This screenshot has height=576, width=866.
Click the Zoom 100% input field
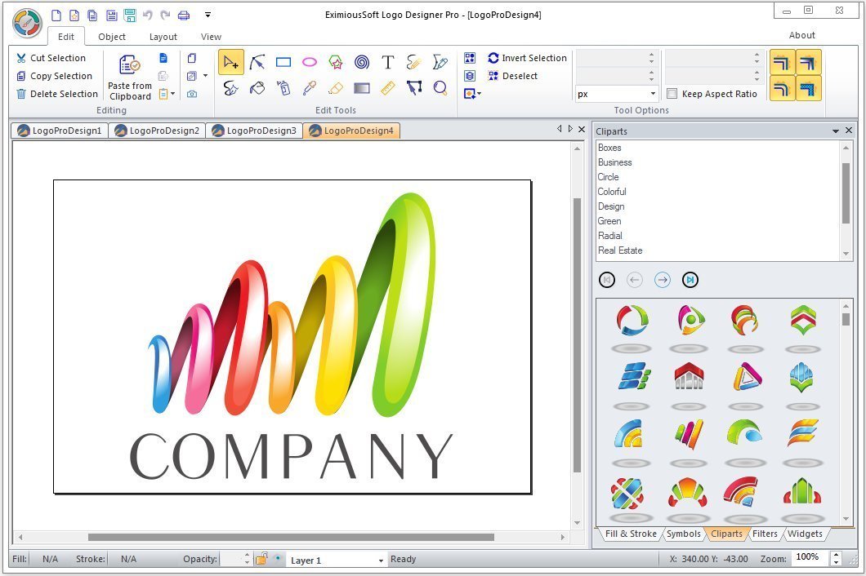coord(810,557)
